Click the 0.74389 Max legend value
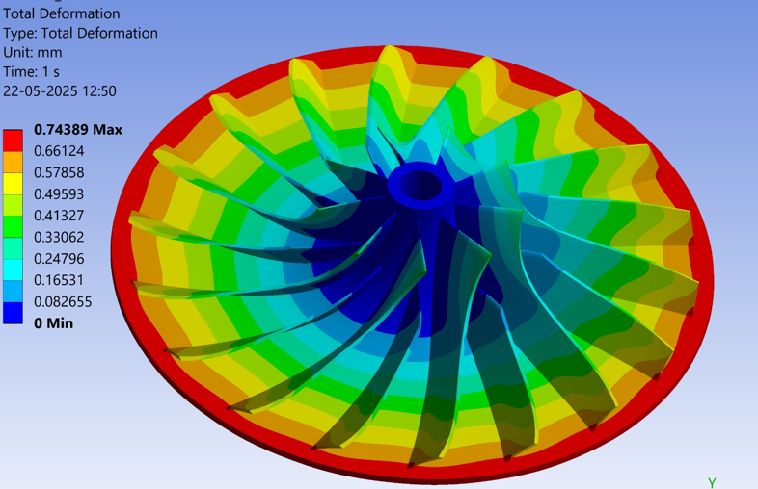The height and width of the screenshot is (489, 758). coord(78,130)
